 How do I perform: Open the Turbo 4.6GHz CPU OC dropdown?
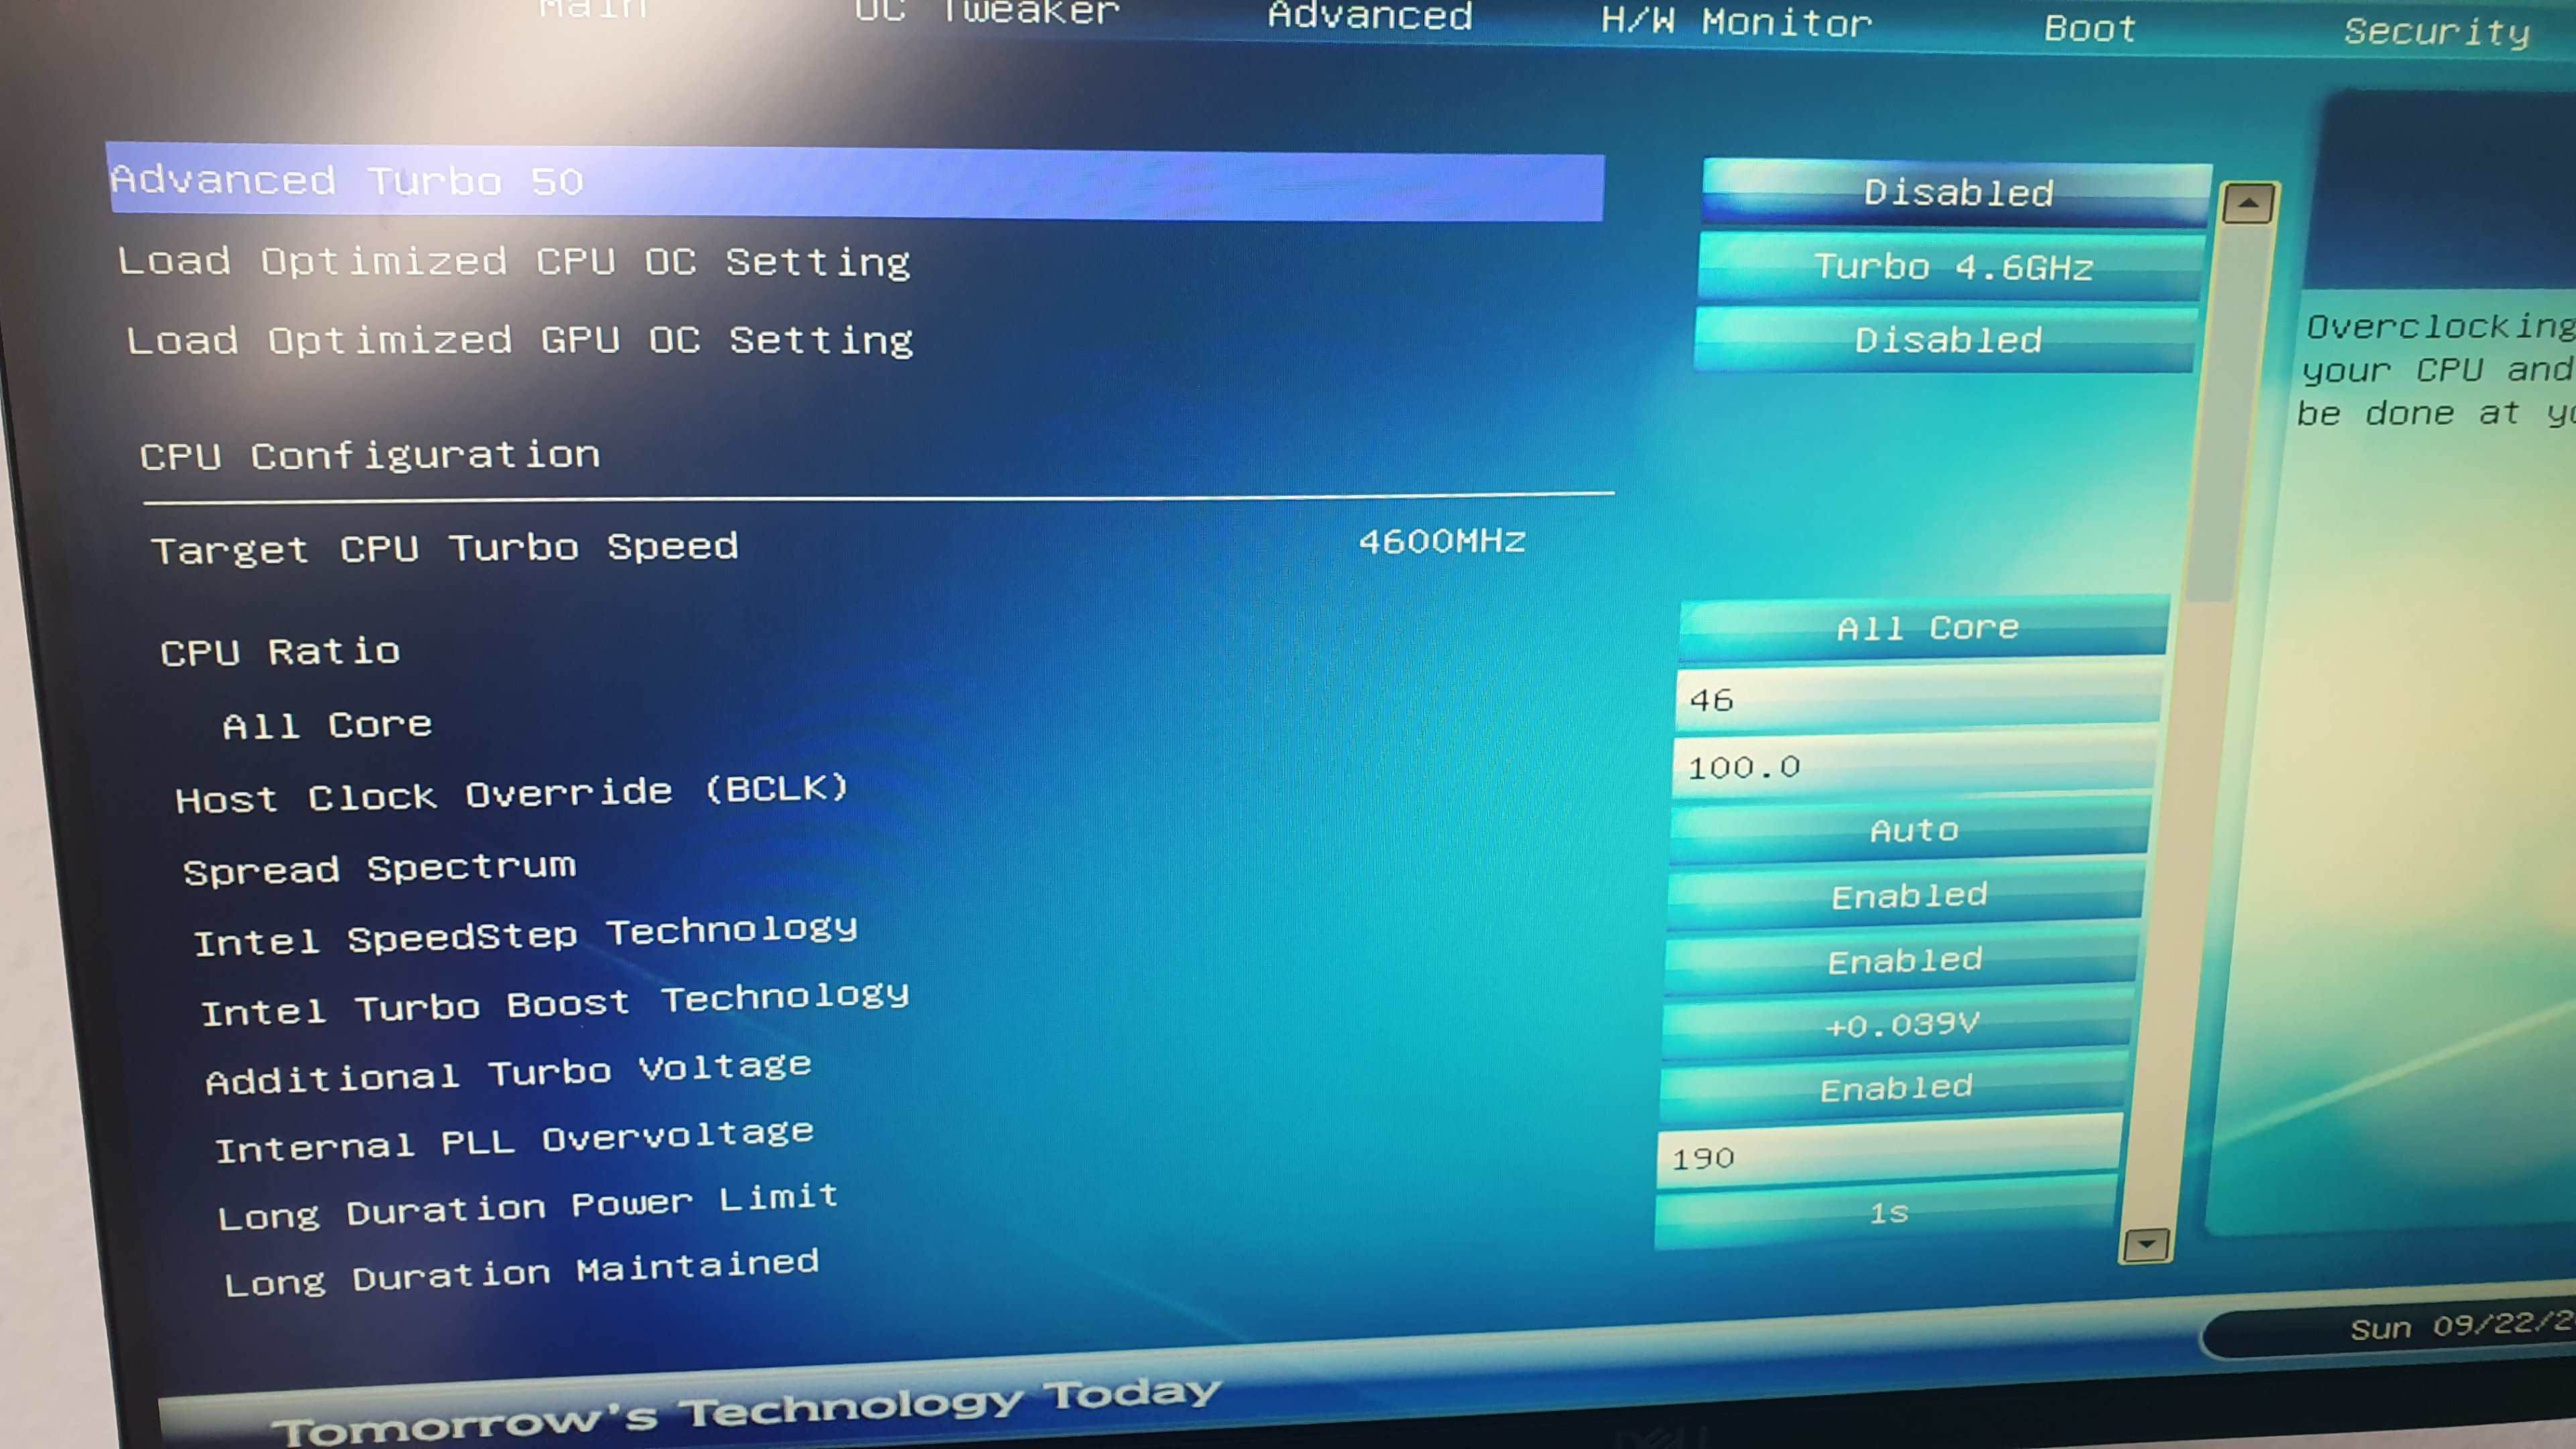[x=1951, y=267]
